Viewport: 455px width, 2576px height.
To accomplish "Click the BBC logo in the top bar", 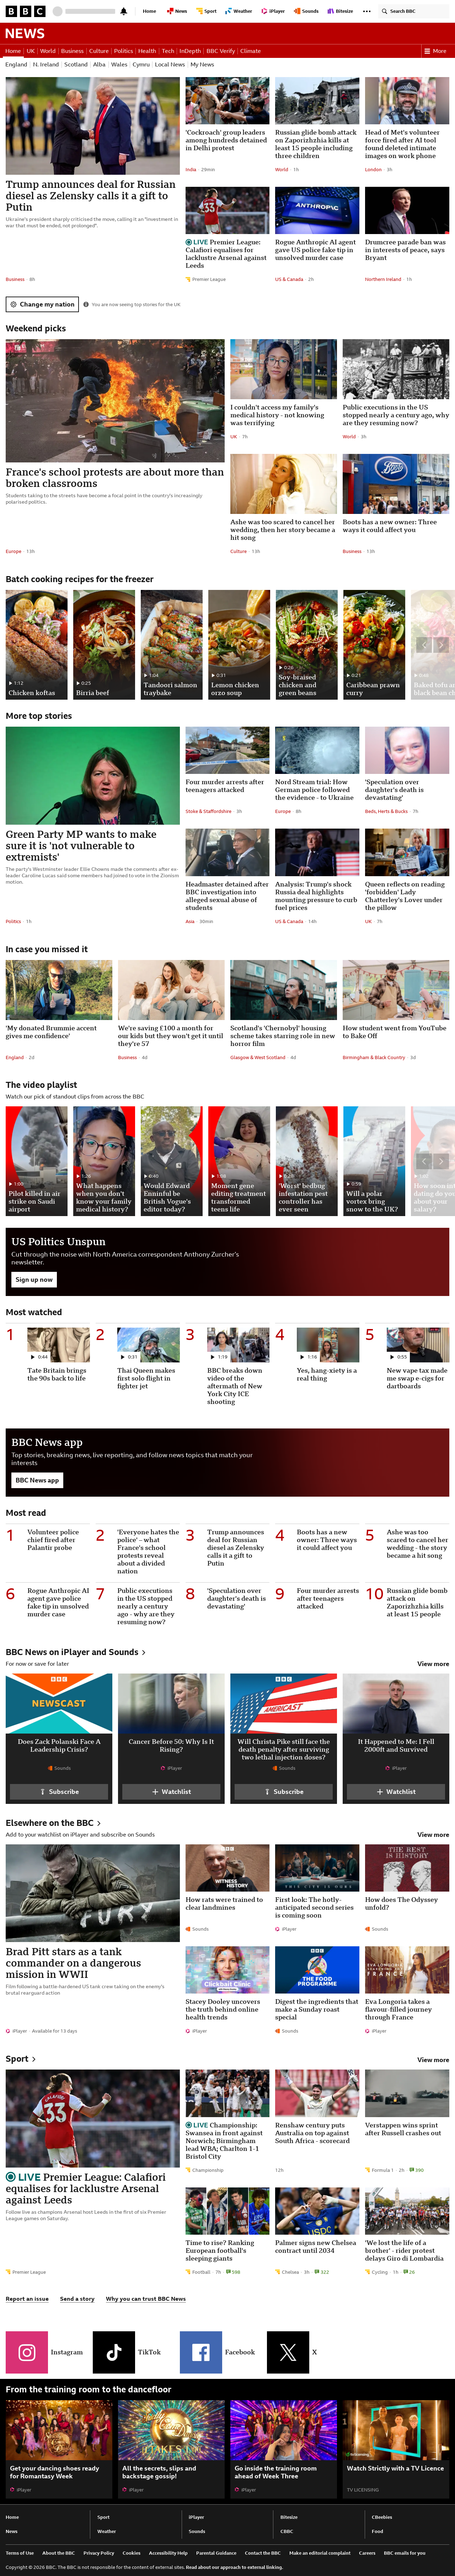I will pos(25,11).
